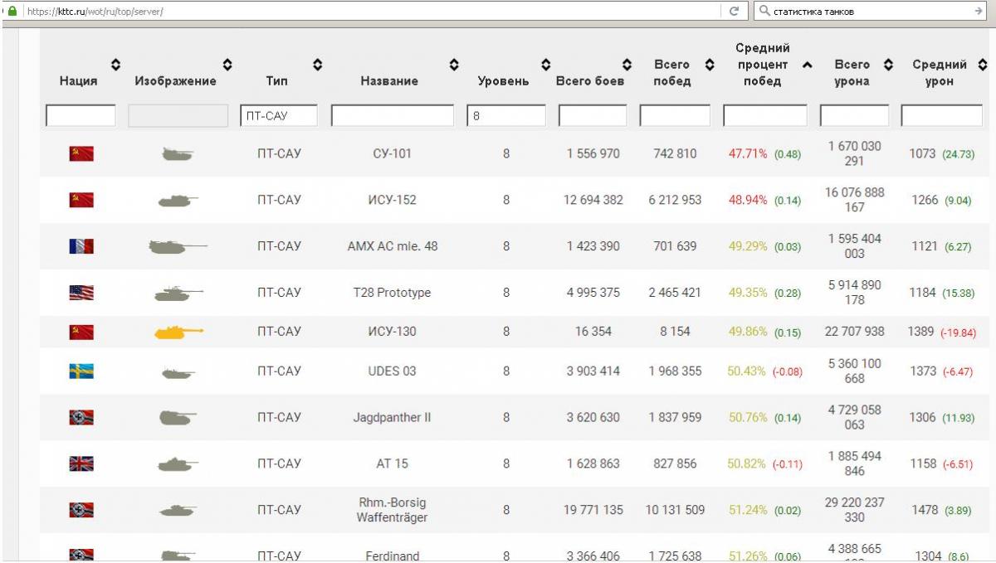The width and height of the screenshot is (996, 563).
Task: Sort by Средний урон column arrows
Action: (x=982, y=65)
